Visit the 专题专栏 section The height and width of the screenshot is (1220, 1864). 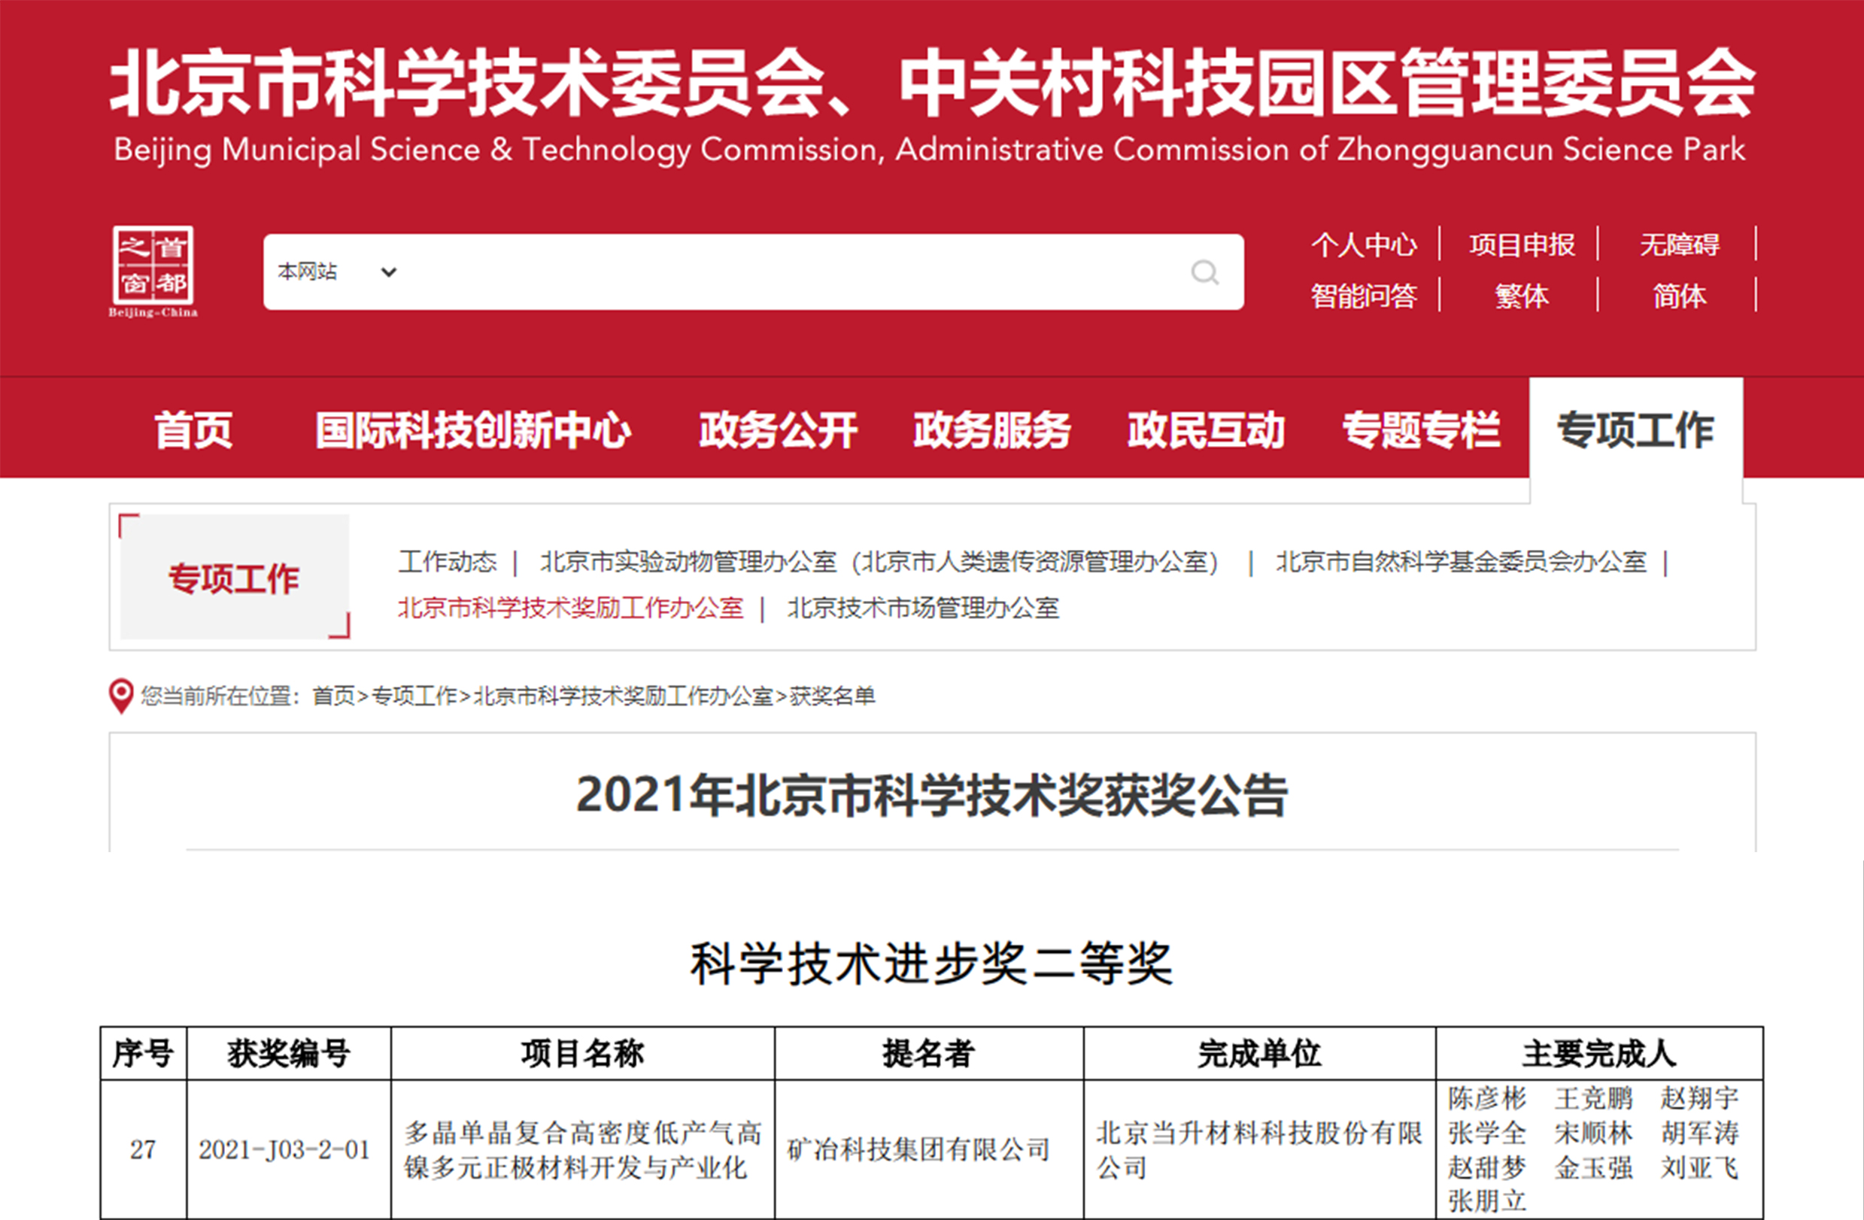(x=1422, y=430)
